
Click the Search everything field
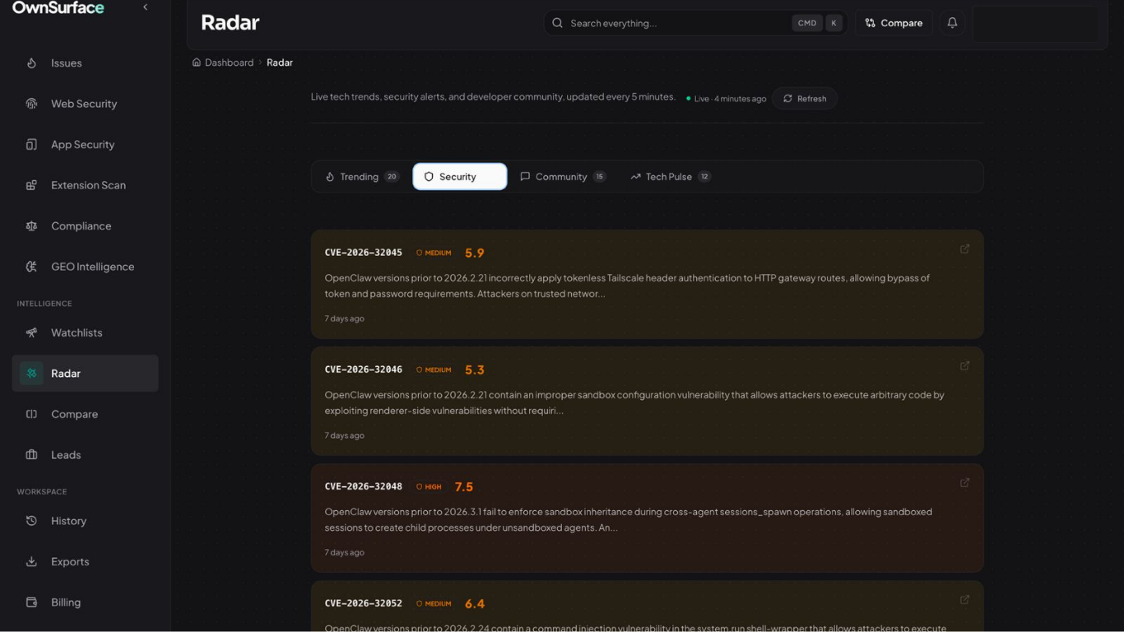[695, 23]
